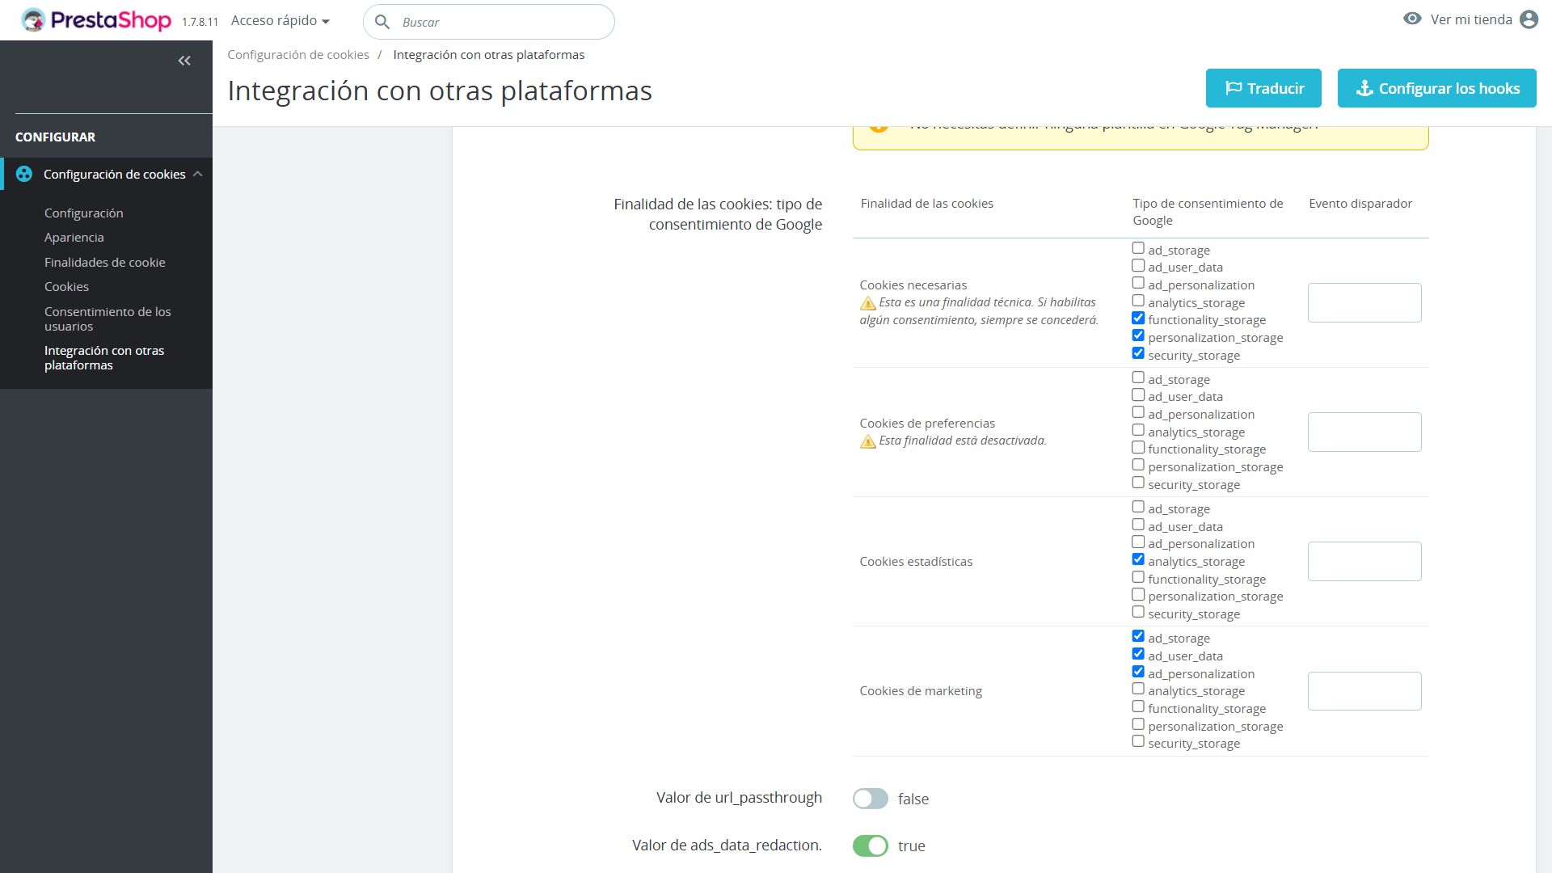Open the Acceso rápido dropdown
The image size is (1552, 873).
pyautogui.click(x=280, y=21)
